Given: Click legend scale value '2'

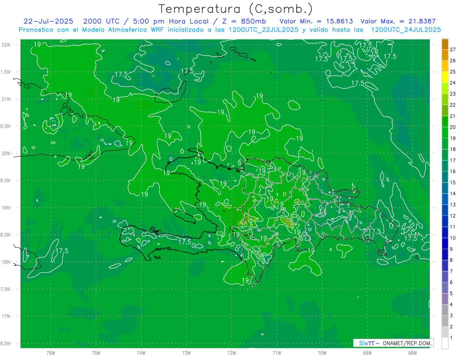Looking at the screenshot, I should click(451, 327).
